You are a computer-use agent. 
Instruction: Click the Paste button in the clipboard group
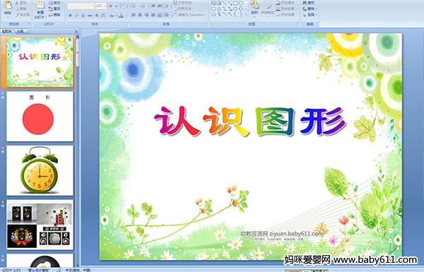tap(8, 8)
